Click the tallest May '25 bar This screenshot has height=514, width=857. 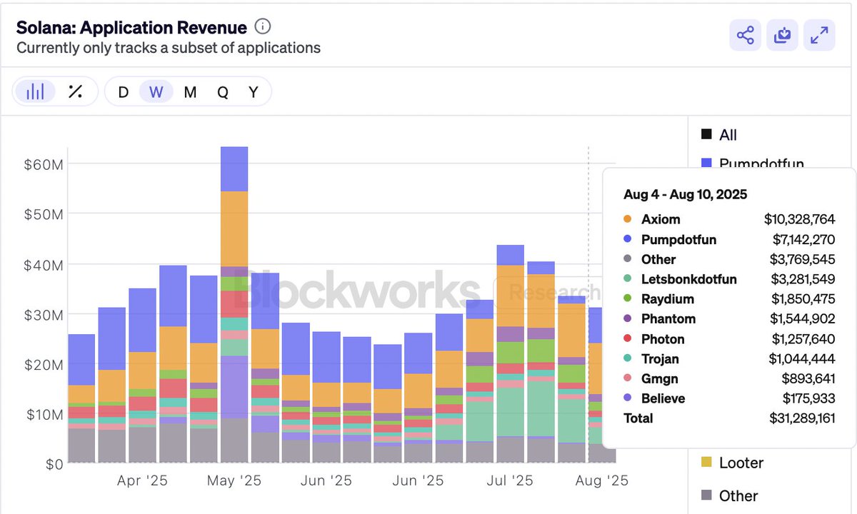coord(234,305)
